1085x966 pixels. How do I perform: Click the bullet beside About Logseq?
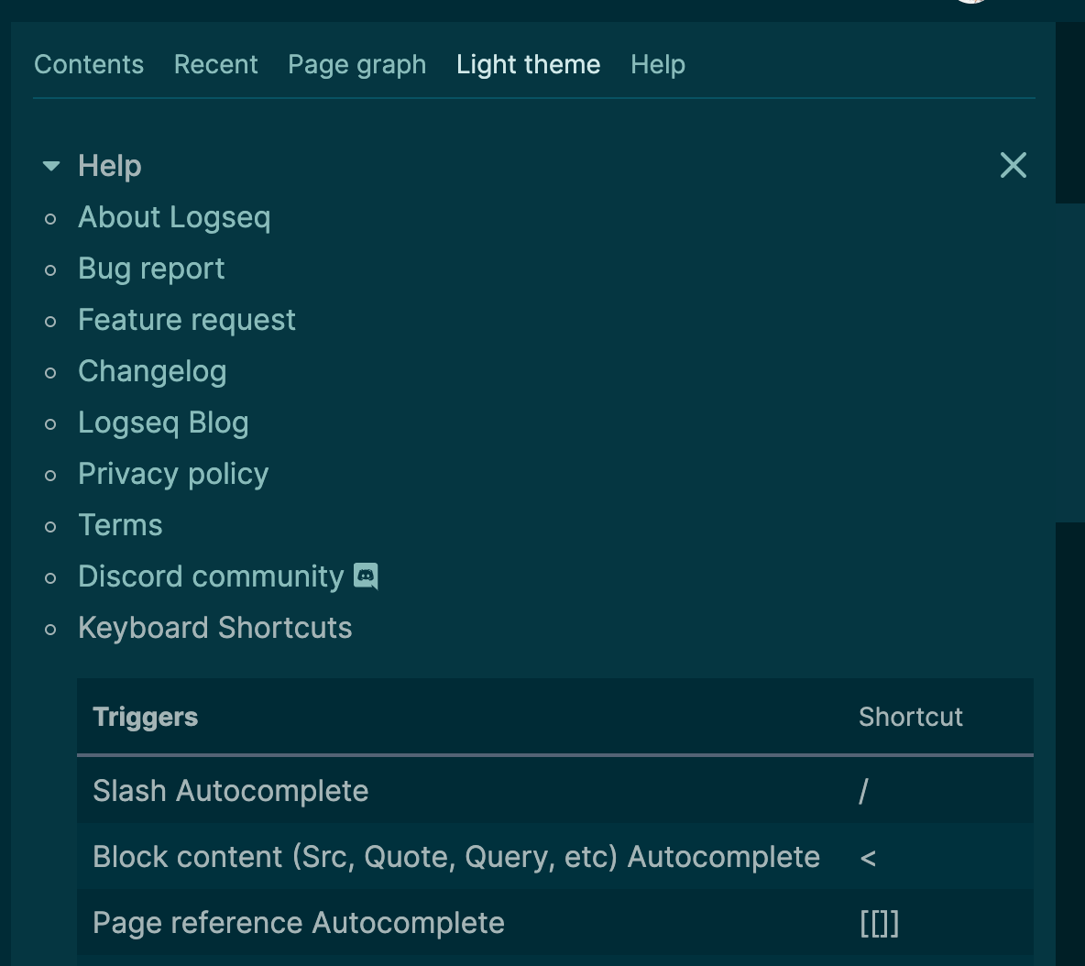click(50, 218)
